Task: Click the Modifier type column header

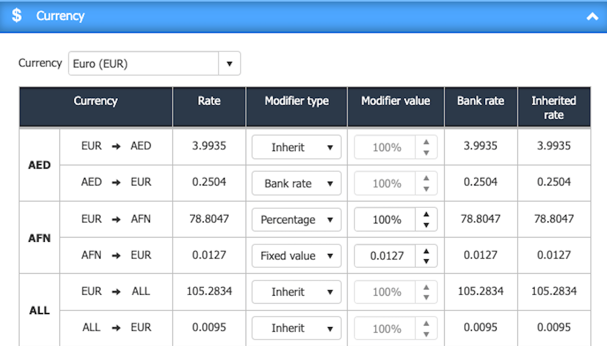Action: (297, 107)
